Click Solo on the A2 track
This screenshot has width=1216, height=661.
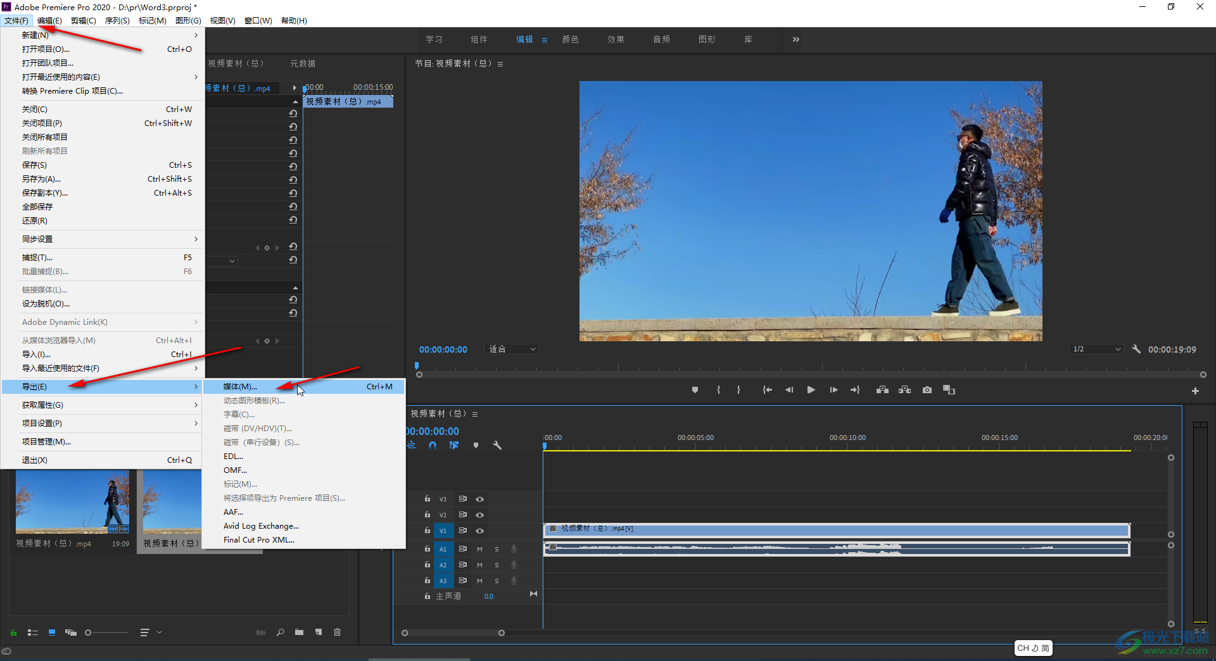click(x=497, y=564)
